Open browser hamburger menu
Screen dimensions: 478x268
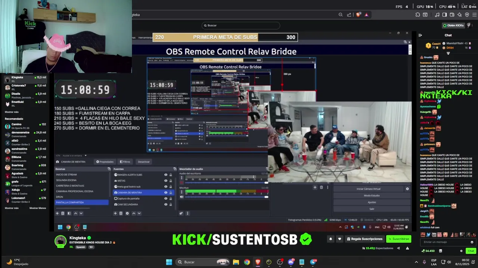pyautogui.click(x=475, y=15)
